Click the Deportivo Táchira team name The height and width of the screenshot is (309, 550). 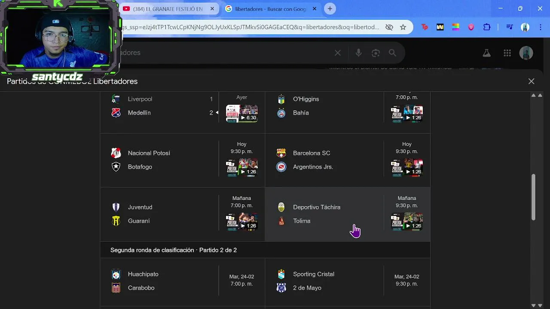317,207
